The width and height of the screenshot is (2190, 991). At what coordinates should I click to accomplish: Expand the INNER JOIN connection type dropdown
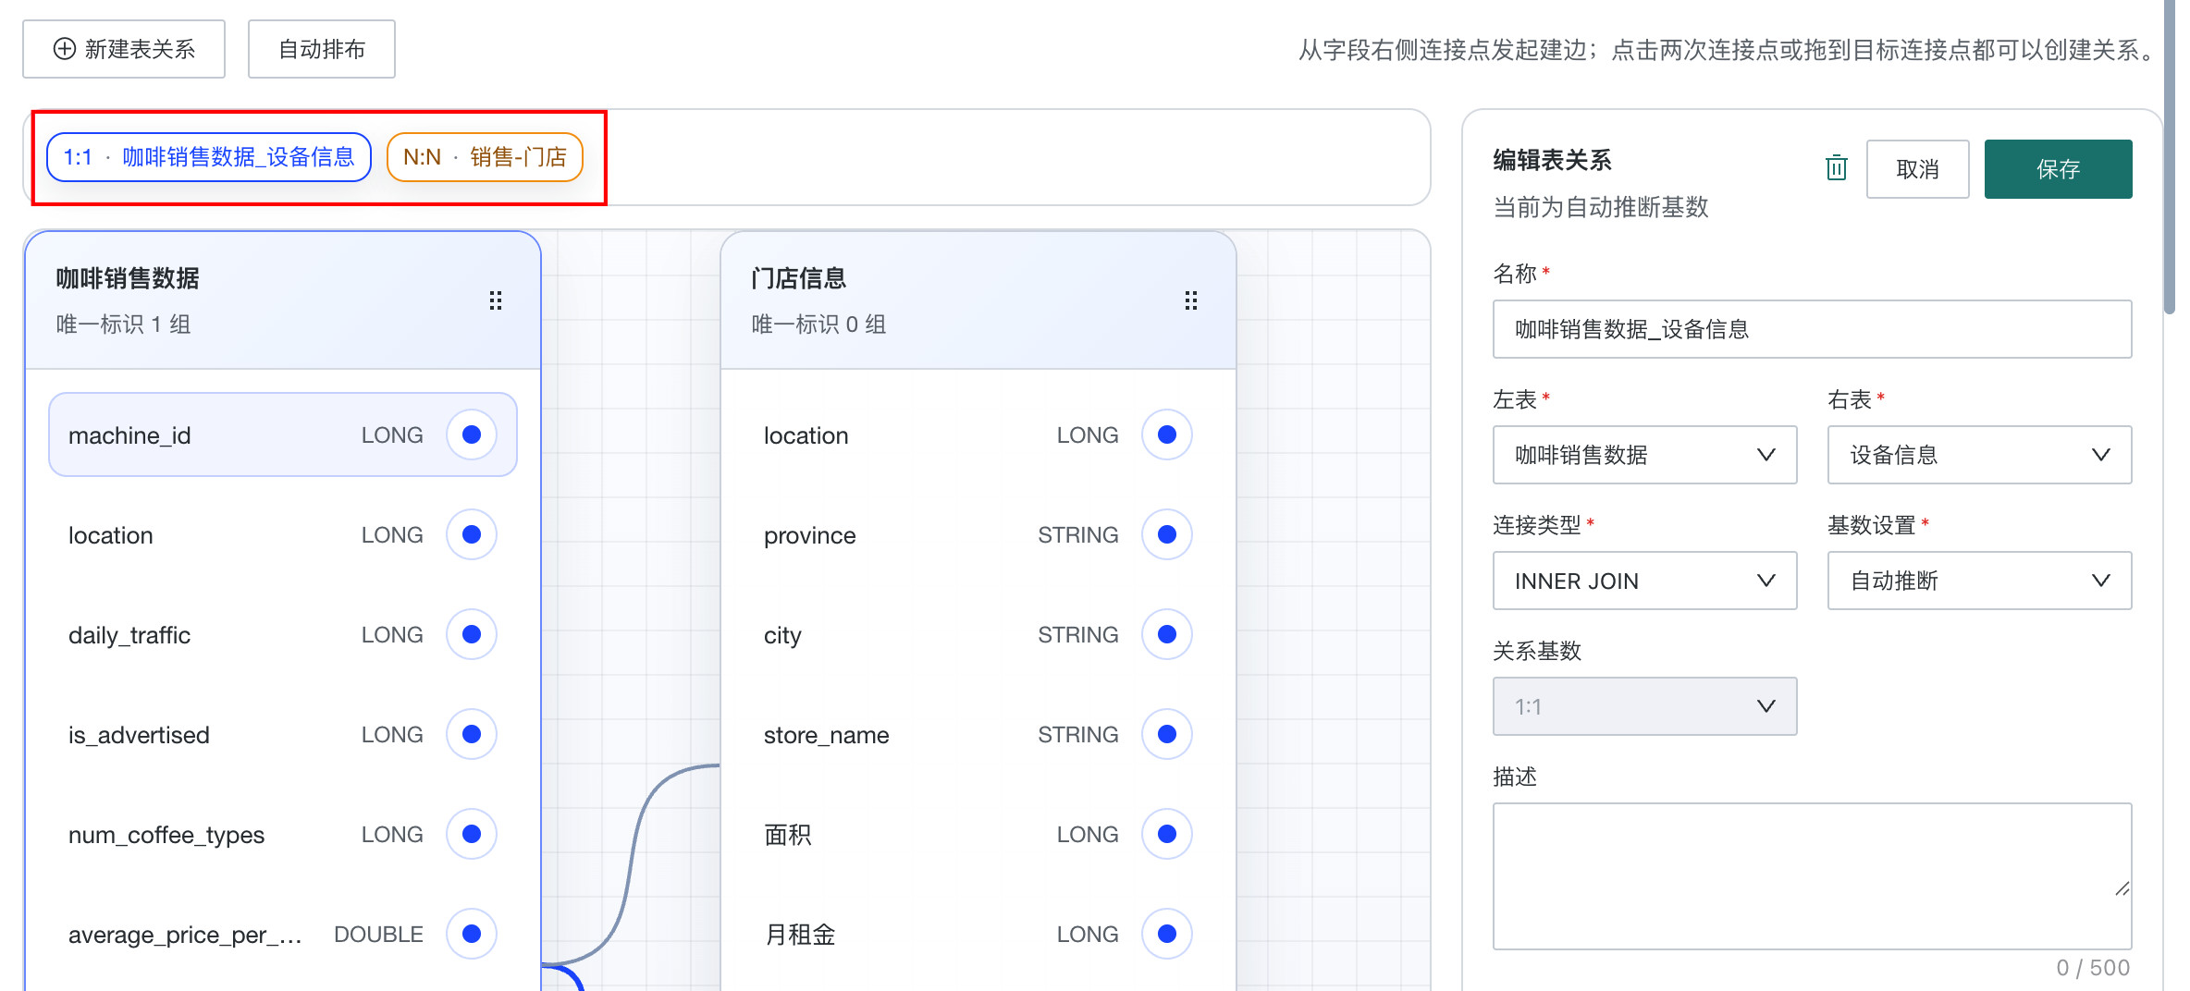(x=1644, y=581)
